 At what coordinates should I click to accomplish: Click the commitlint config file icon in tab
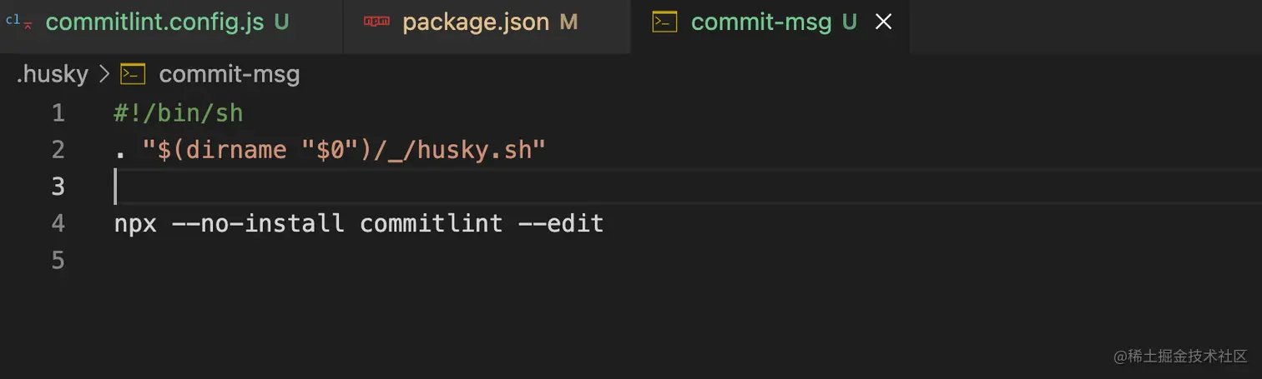pyautogui.click(x=18, y=22)
